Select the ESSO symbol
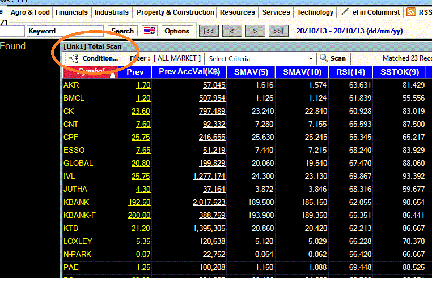Screen dimensions: 432x300 pos(74,150)
